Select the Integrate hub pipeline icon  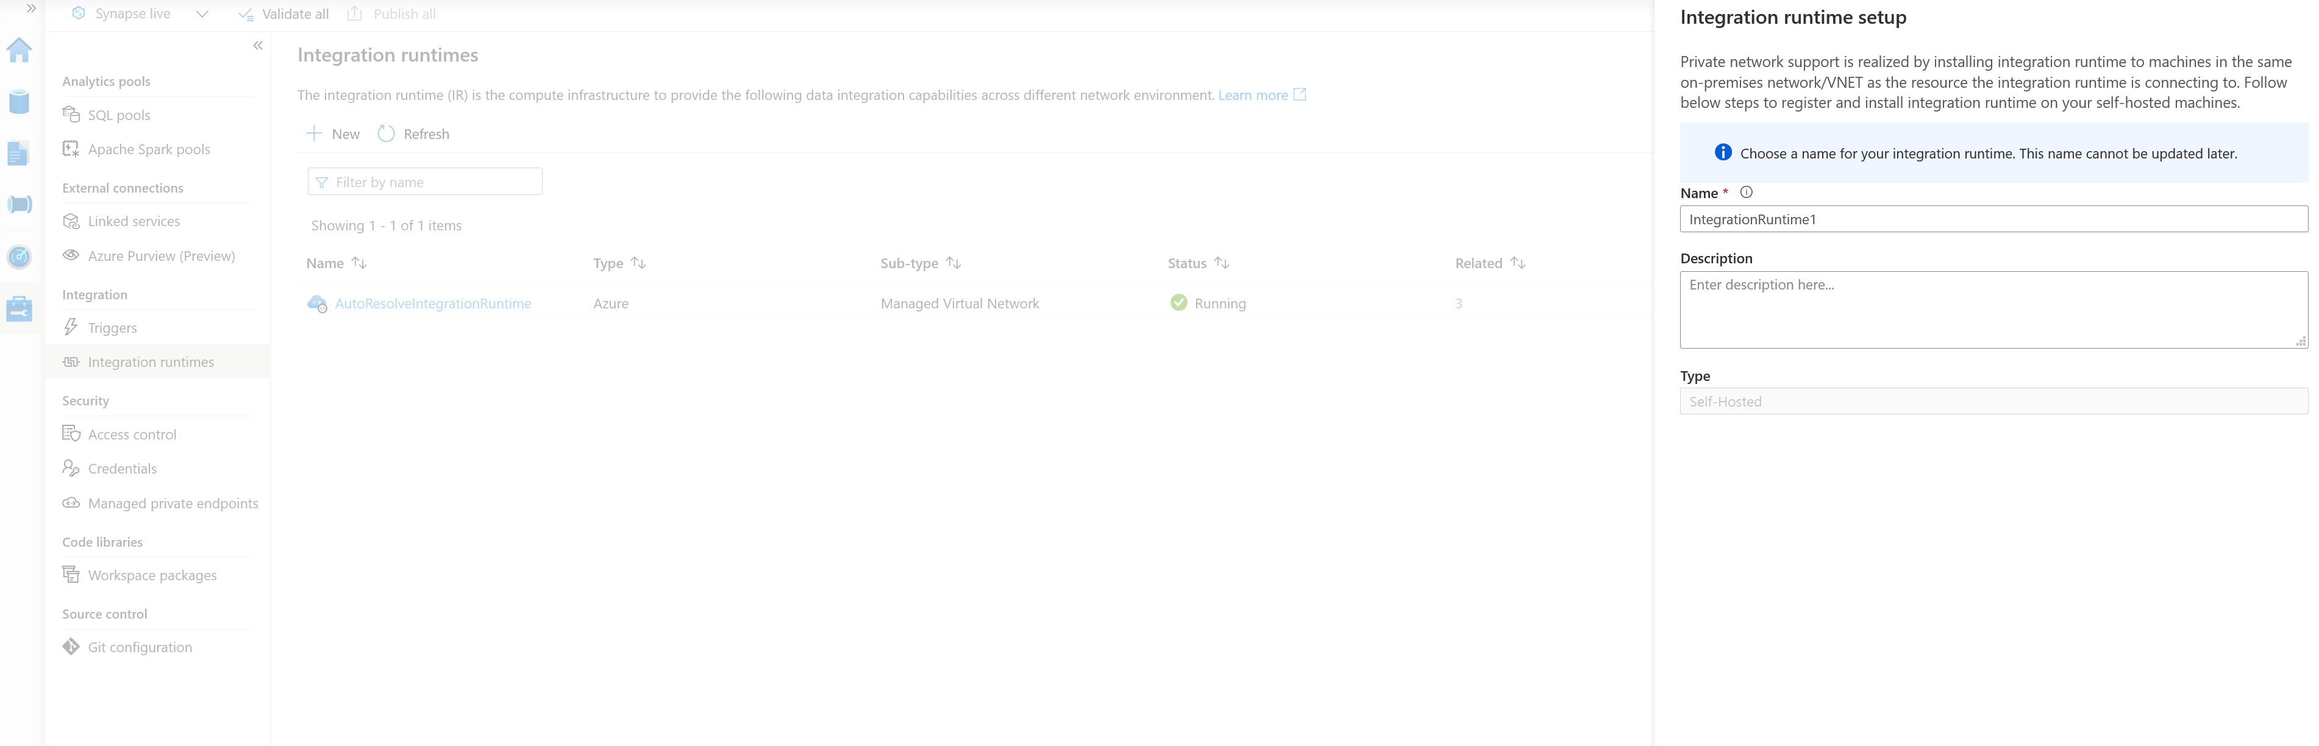[20, 204]
